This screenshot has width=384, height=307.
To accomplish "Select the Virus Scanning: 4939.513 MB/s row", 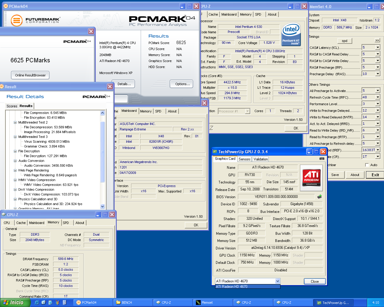I will point(47,142).
